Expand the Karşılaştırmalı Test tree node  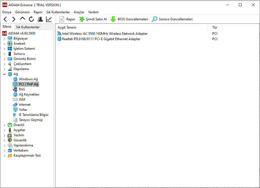[x=4, y=156]
